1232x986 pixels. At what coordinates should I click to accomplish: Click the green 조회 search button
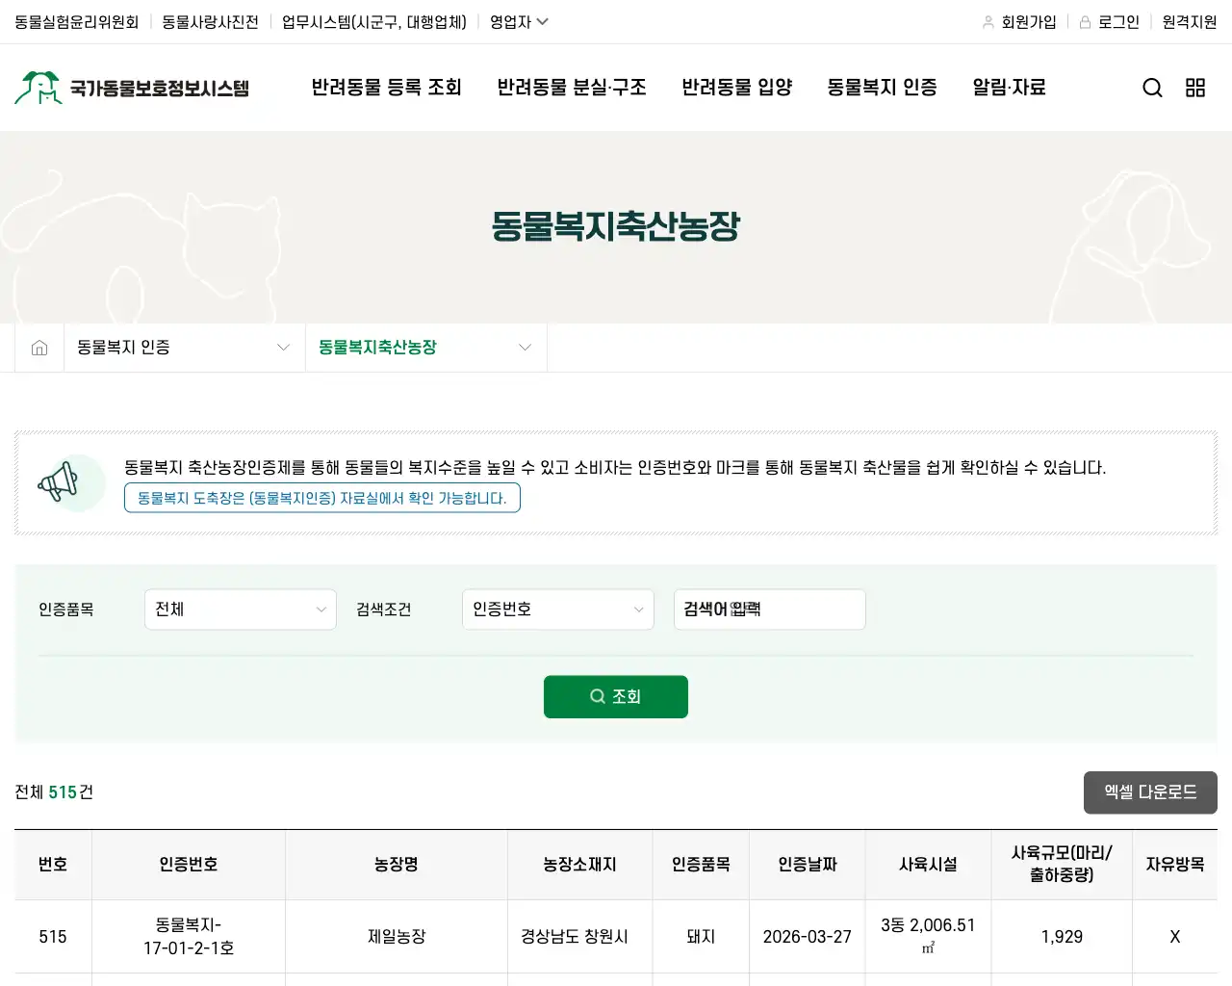coord(616,696)
